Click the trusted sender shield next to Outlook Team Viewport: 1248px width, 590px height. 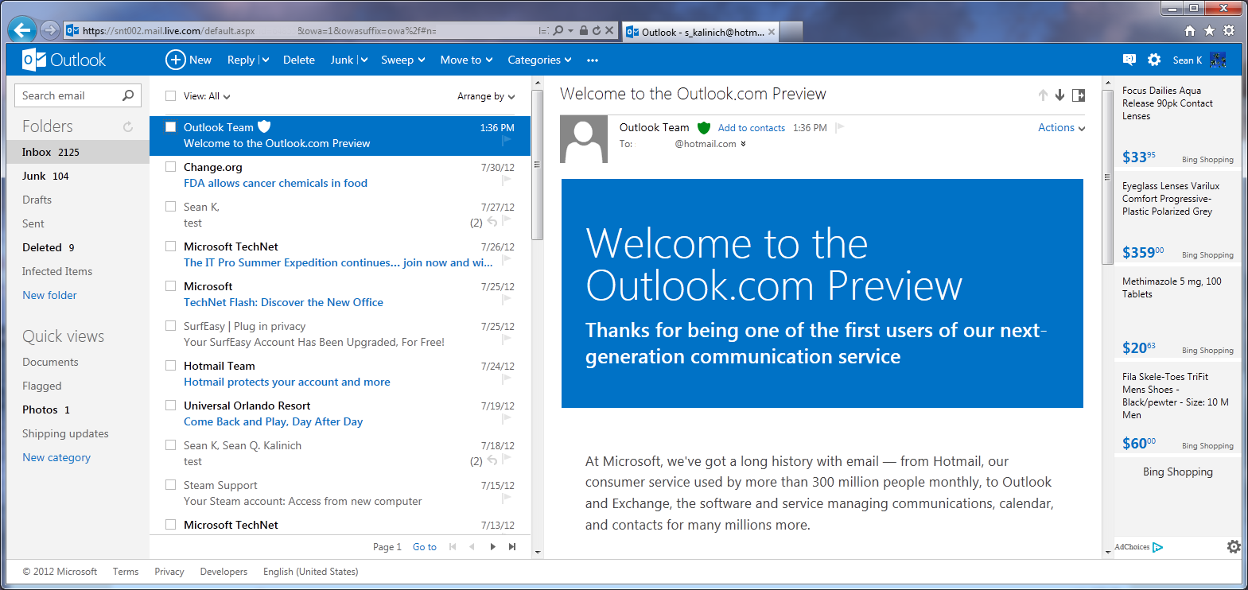(703, 127)
